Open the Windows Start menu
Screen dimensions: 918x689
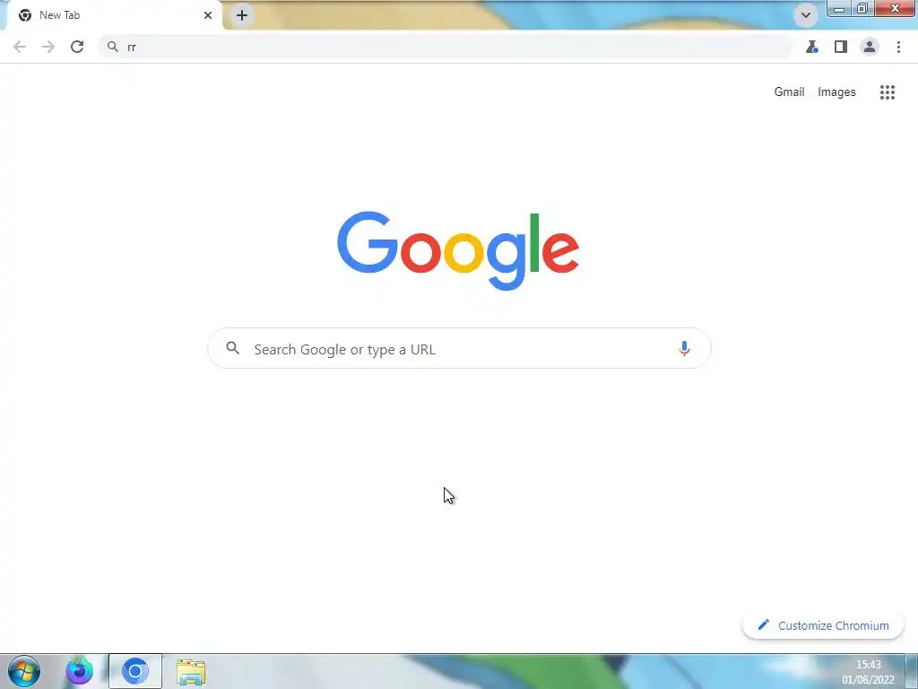[24, 671]
